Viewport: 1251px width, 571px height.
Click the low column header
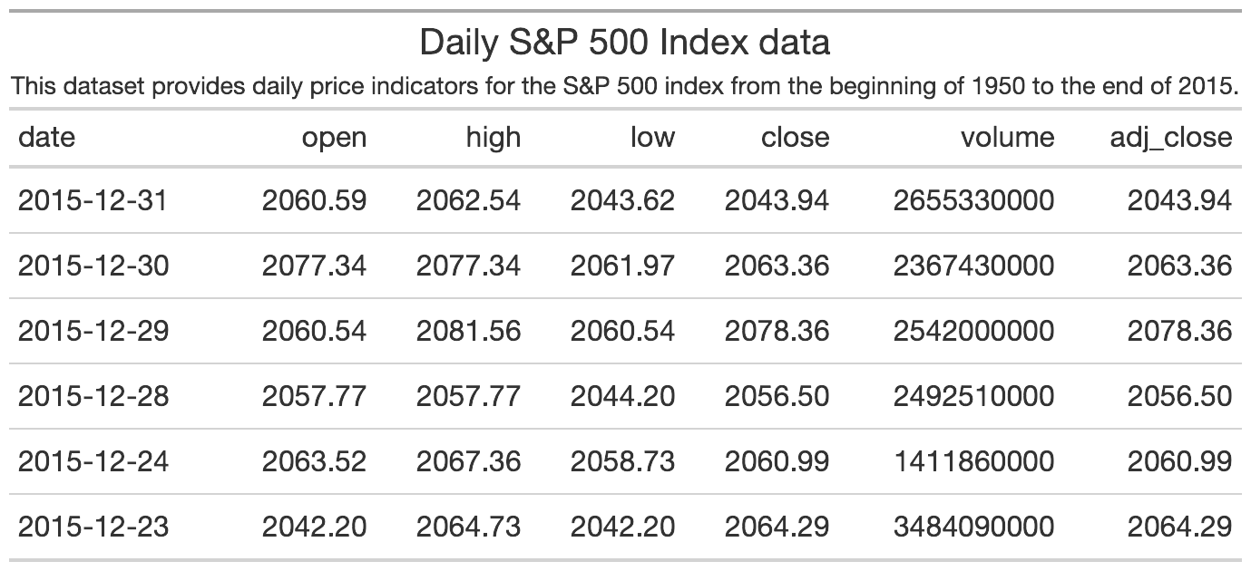[x=652, y=137]
